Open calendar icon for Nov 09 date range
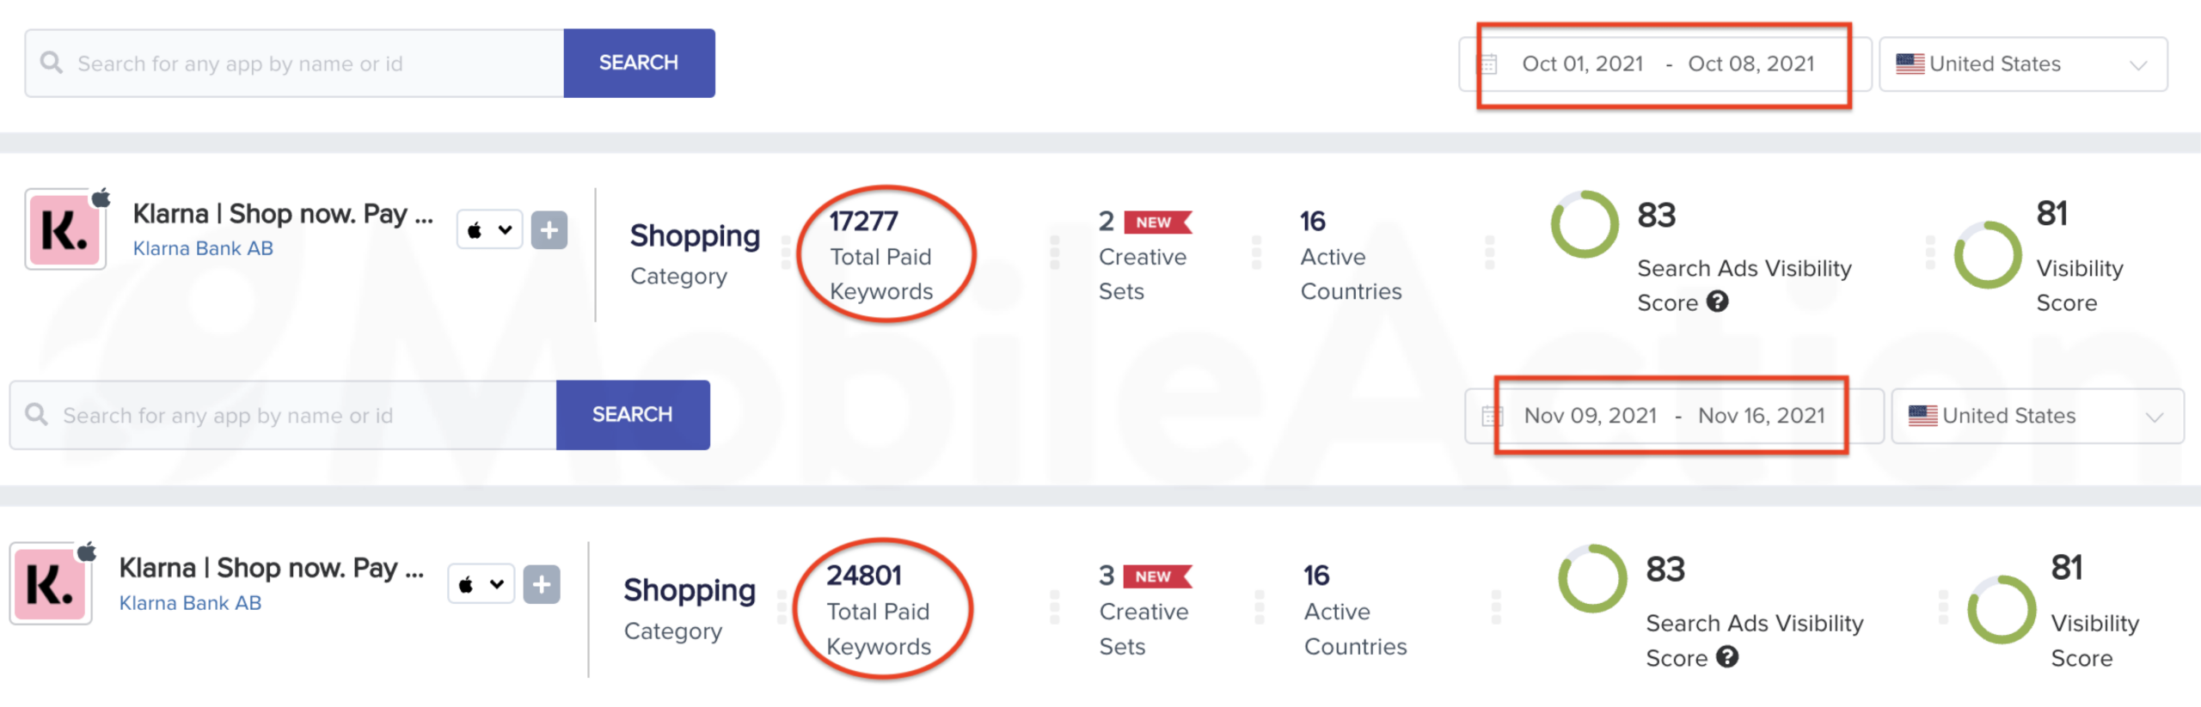 click(x=1493, y=417)
